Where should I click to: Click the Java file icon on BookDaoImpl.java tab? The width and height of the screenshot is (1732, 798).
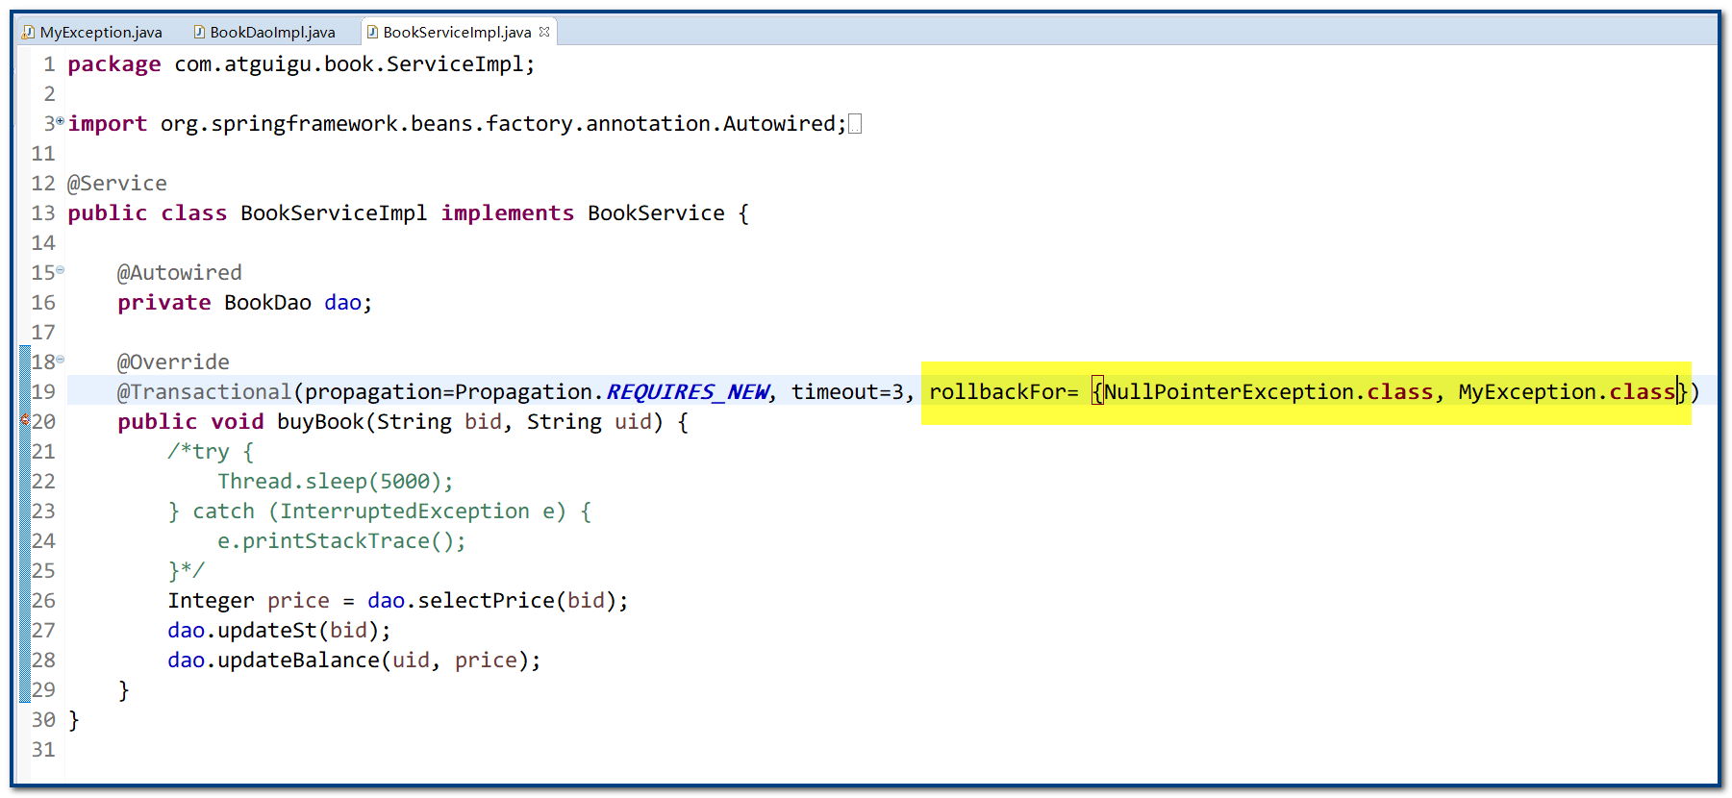tap(199, 32)
